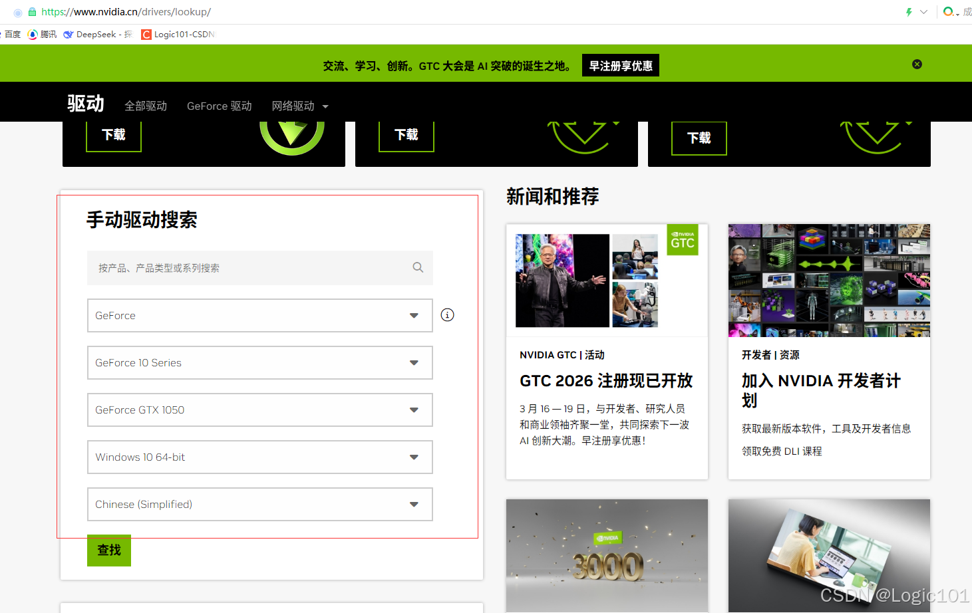Viewport: 972px width, 613px height.
Task: Open the GeForce GTX 1050 product dropdown
Action: coord(260,410)
